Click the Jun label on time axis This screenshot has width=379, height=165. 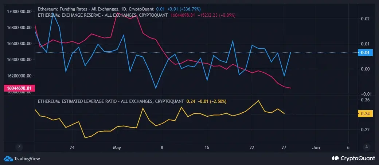pyautogui.click(x=316, y=148)
